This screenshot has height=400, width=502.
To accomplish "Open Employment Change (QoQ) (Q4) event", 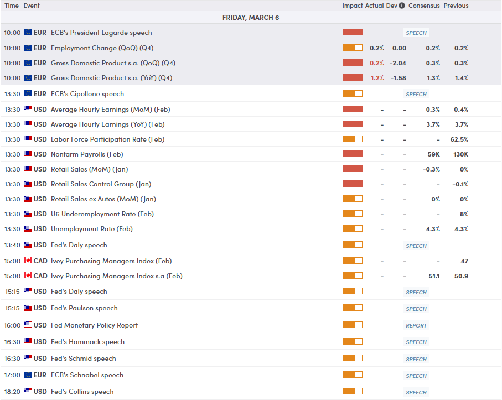I will point(102,48).
